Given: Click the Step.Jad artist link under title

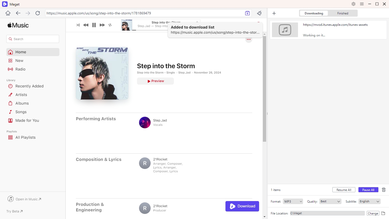Looking at the screenshot, I should (184, 72).
